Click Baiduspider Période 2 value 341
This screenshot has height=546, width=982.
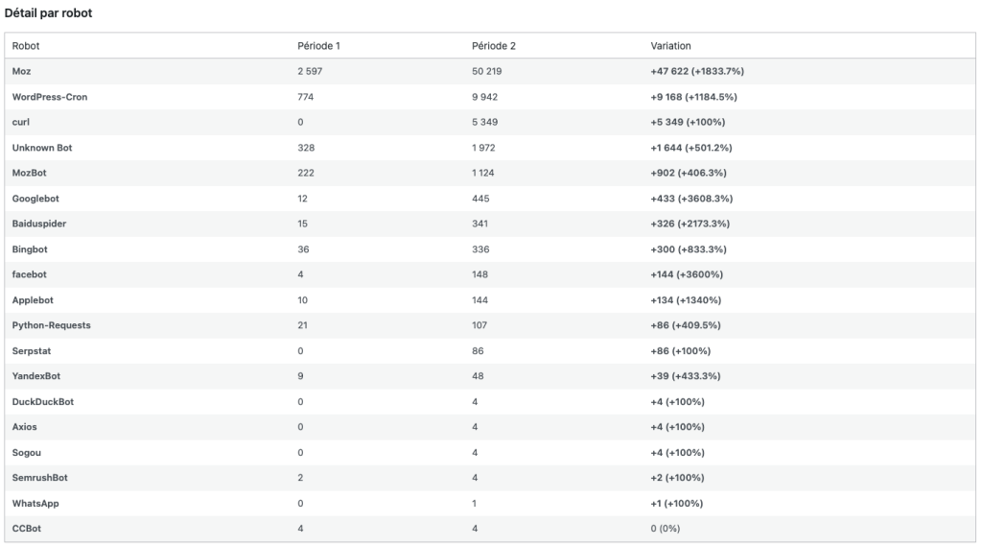[479, 224]
